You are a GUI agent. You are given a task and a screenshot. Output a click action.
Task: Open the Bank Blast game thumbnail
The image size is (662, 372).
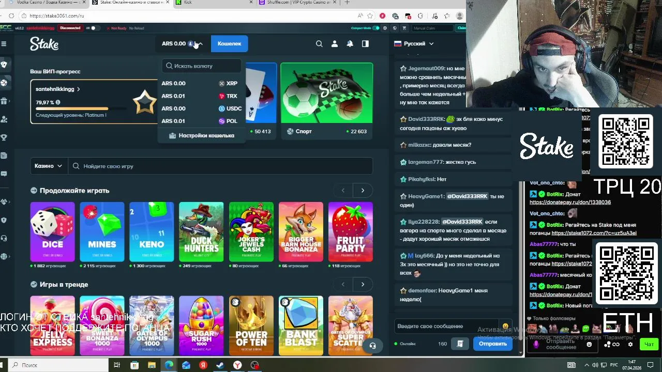pos(301,326)
